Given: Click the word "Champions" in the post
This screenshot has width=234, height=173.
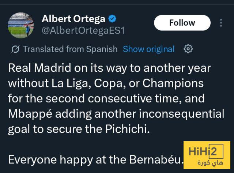Looking at the screenshot, I should (172, 84).
